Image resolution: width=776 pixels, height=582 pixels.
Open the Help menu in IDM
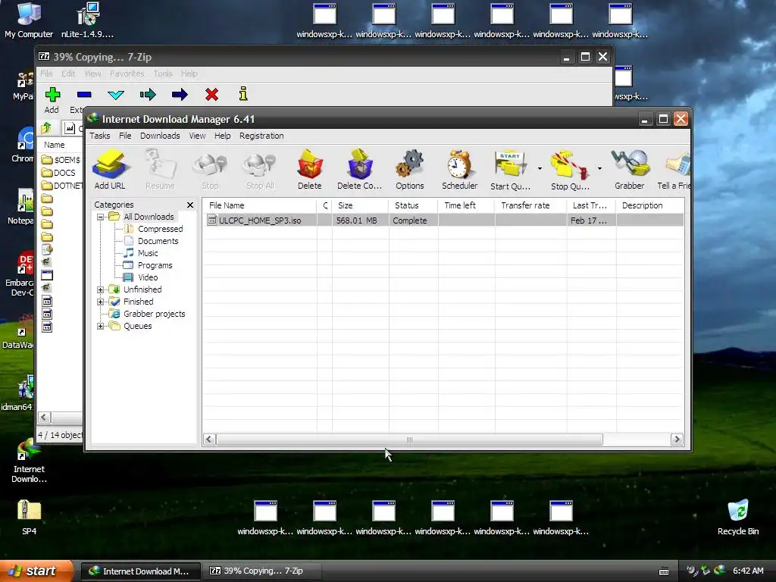(222, 136)
